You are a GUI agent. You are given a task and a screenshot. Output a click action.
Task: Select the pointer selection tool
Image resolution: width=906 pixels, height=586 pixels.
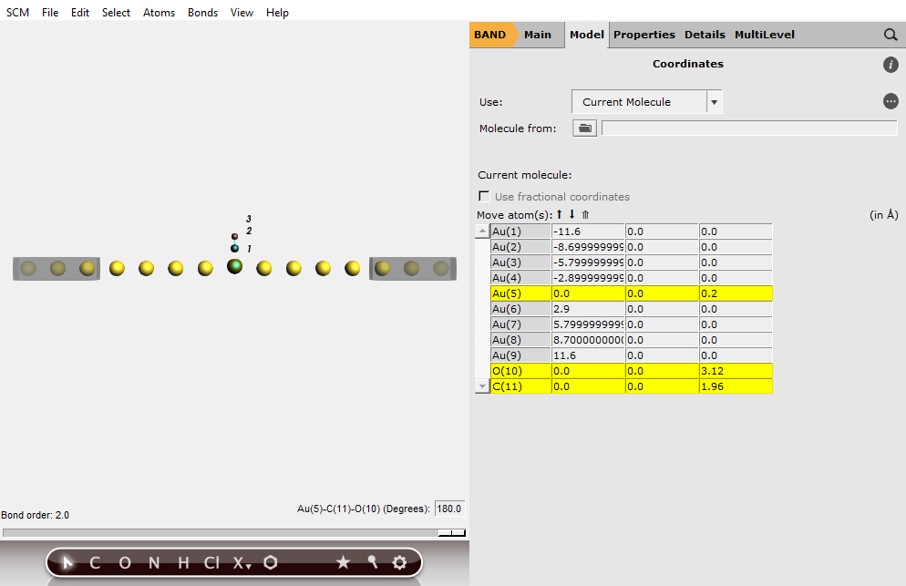[x=68, y=562]
